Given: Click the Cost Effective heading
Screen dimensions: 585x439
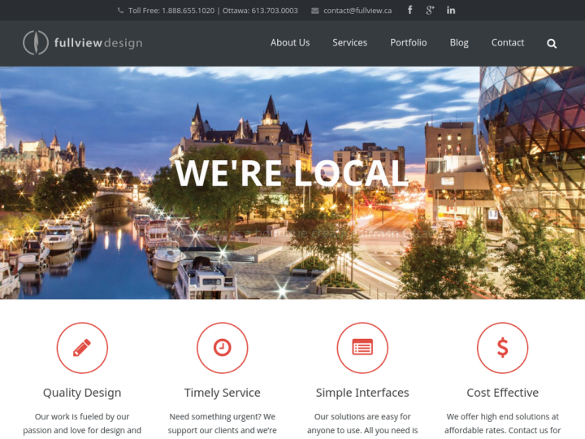Looking at the screenshot, I should click(x=502, y=393).
